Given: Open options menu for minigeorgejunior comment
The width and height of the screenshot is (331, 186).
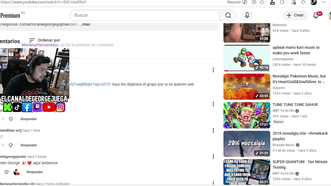Looking at the screenshot, I should [x=213, y=156].
